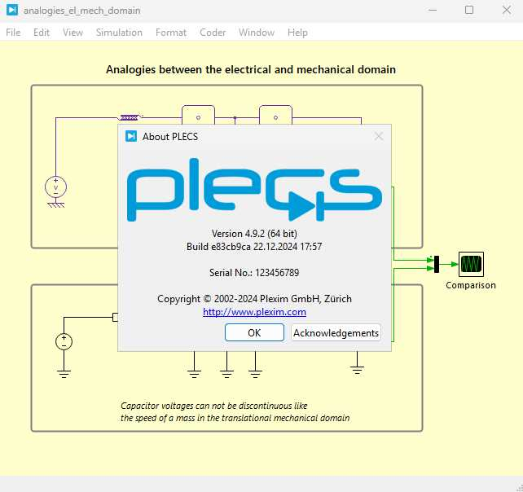This screenshot has width=523, height=492.
Task: Click the Comparison scope block icon
Action: pyautogui.click(x=471, y=264)
